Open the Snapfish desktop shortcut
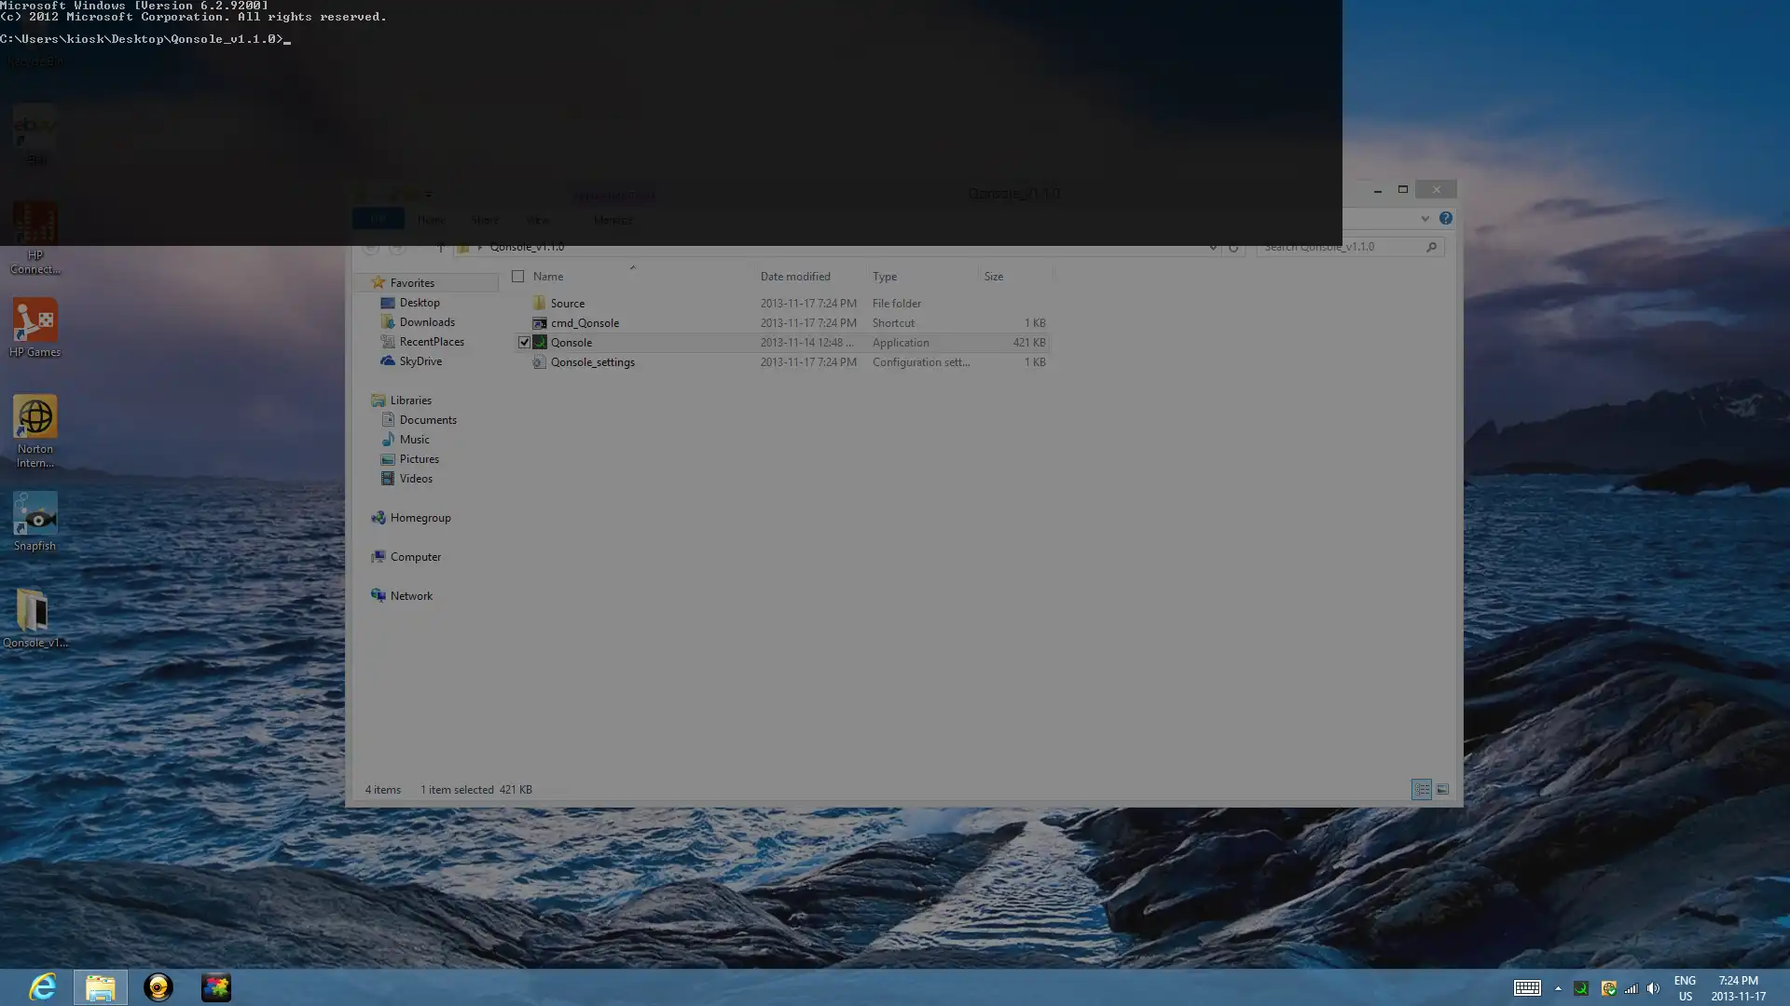Viewport: 1790px width, 1006px height. [x=34, y=515]
